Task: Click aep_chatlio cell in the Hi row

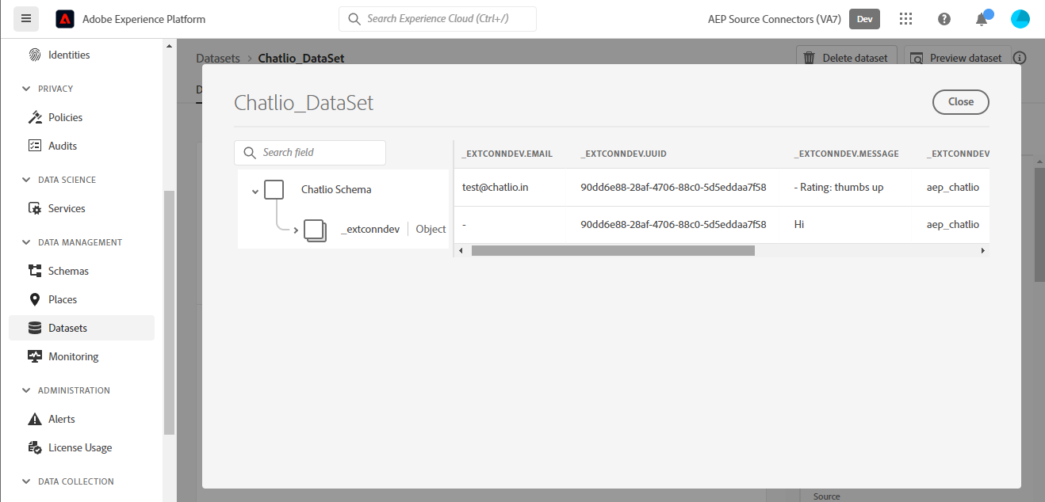Action: coord(952,225)
